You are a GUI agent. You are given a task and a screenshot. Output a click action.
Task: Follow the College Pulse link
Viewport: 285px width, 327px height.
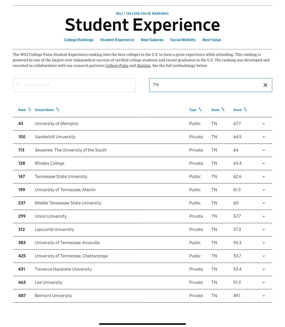click(117, 66)
